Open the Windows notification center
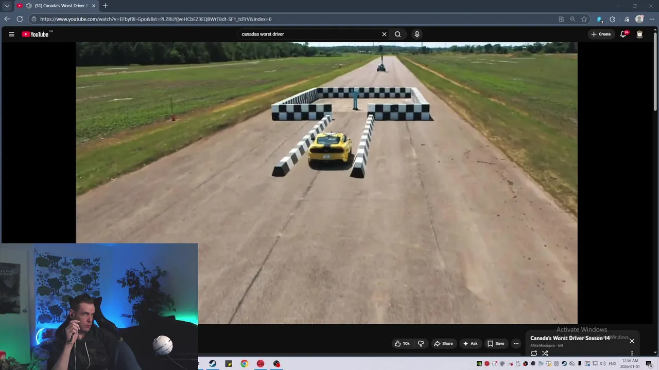The image size is (659, 370). pyautogui.click(x=649, y=364)
